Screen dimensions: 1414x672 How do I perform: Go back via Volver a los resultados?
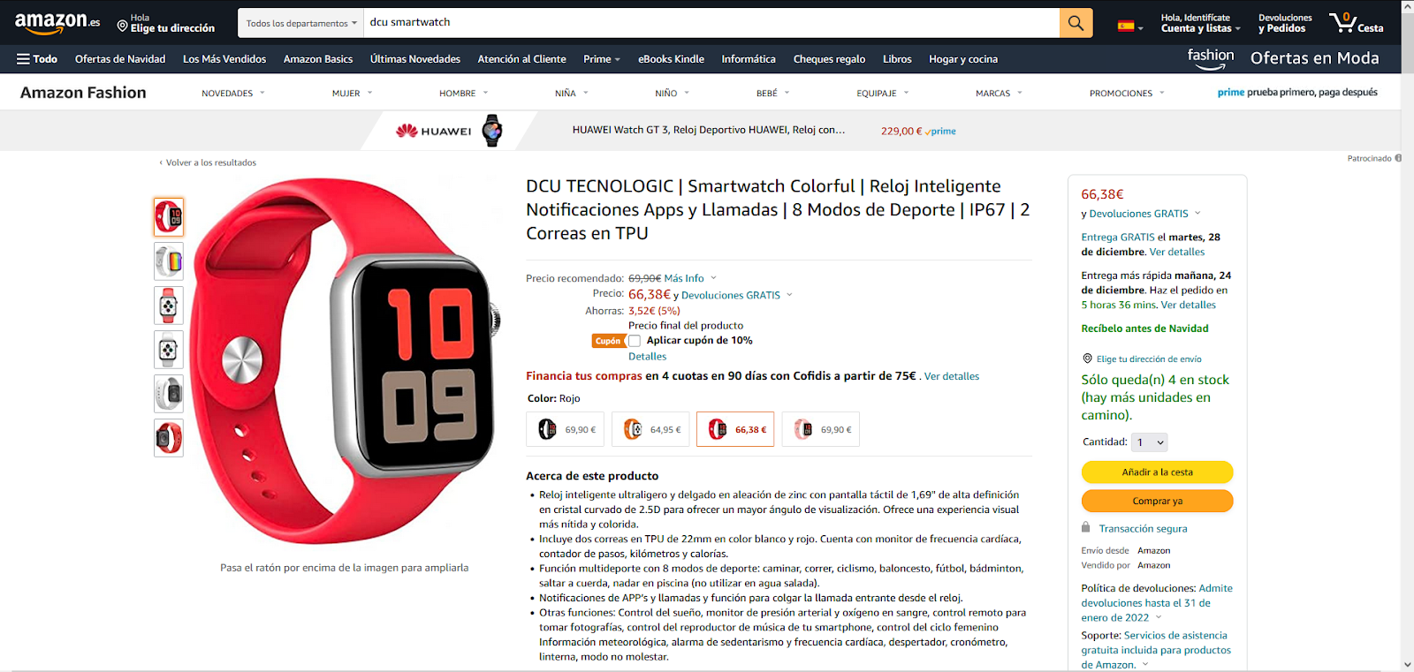pos(208,162)
